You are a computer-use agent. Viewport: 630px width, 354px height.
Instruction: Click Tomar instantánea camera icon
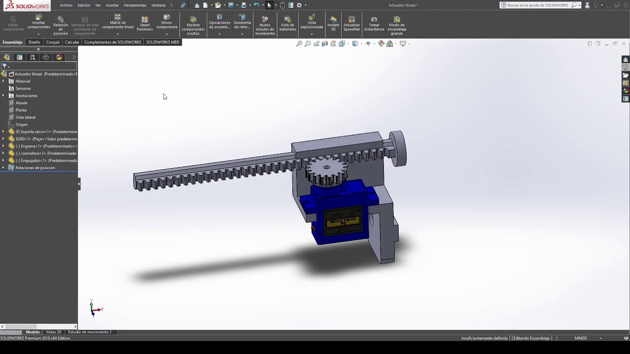[x=374, y=19]
